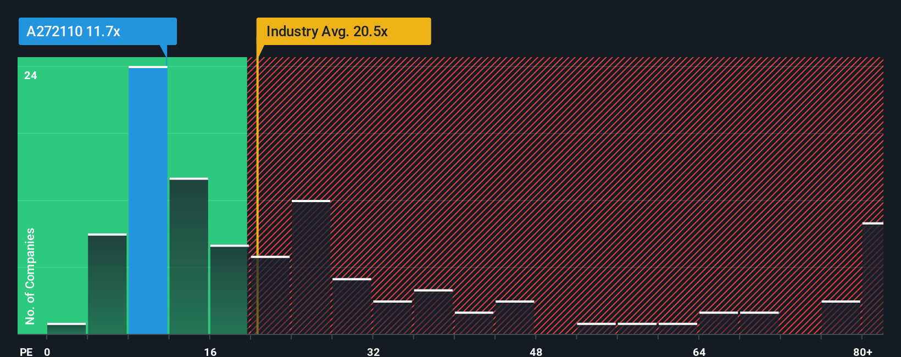Screen dimensions: 901x357
Task: Click the No. of Companies axis title
Action: point(30,276)
